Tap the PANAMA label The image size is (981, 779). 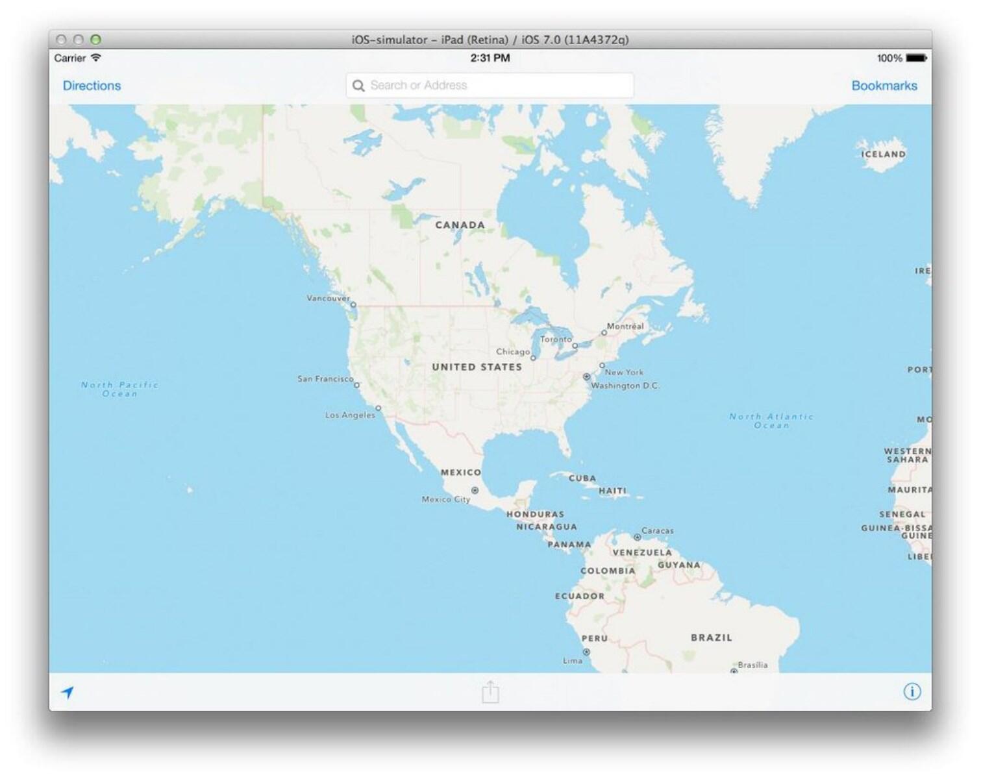[569, 545]
